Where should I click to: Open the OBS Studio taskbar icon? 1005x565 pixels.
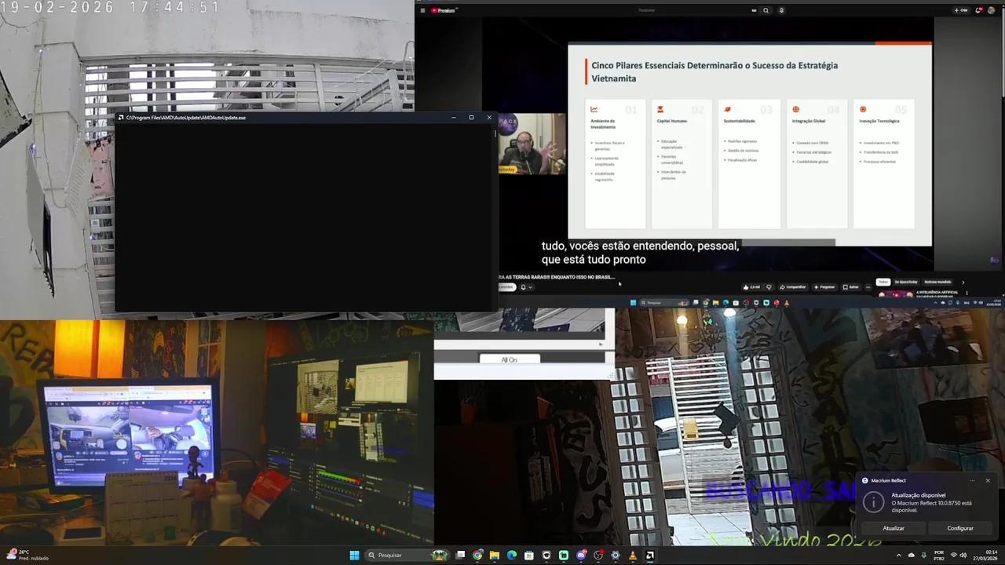coord(598,556)
